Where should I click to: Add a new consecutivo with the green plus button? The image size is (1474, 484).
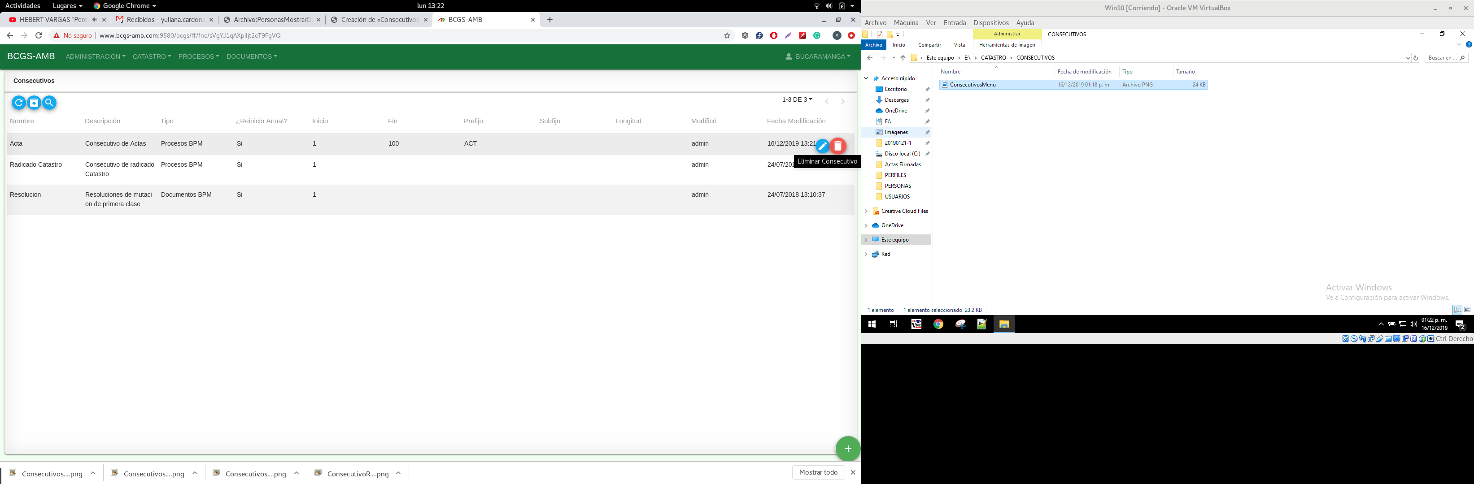(847, 449)
